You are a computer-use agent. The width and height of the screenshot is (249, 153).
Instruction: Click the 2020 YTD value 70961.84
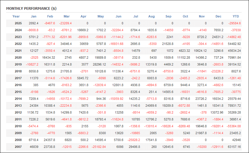coord(234,58)
